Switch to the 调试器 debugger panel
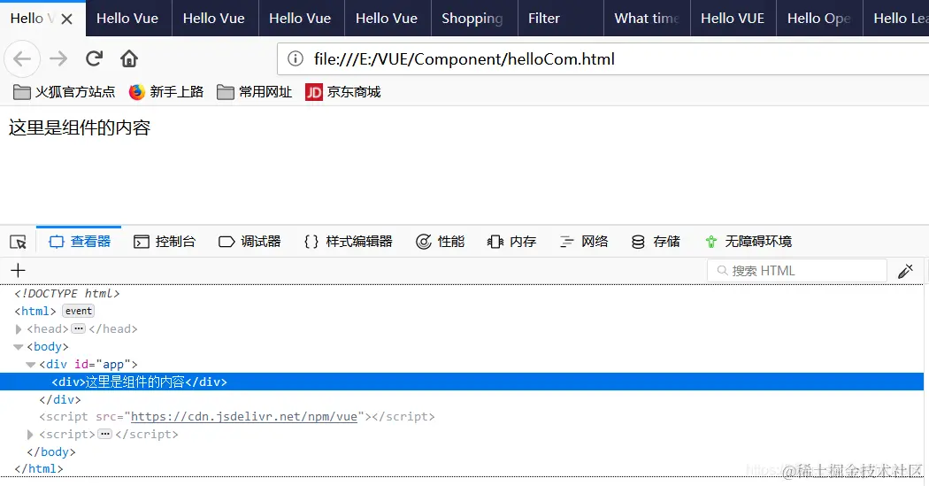The height and width of the screenshot is (486, 929). coord(250,242)
